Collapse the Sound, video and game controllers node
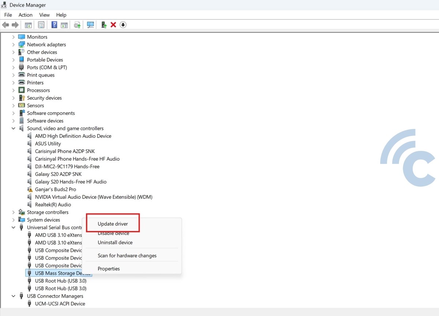This screenshot has height=316, width=439. pyautogui.click(x=14, y=129)
